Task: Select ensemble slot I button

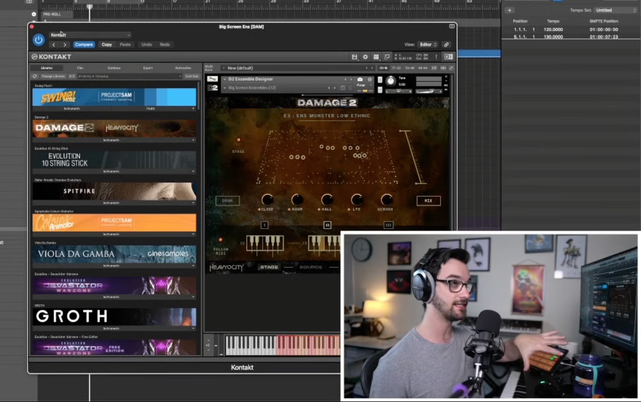Action: tap(265, 225)
